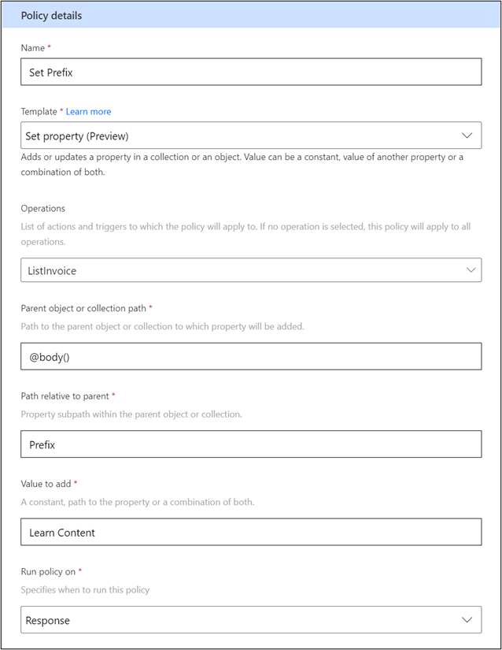Open the ListInvoice operations dropdown
Image resolution: width=502 pixels, height=650 pixels.
[x=251, y=270]
